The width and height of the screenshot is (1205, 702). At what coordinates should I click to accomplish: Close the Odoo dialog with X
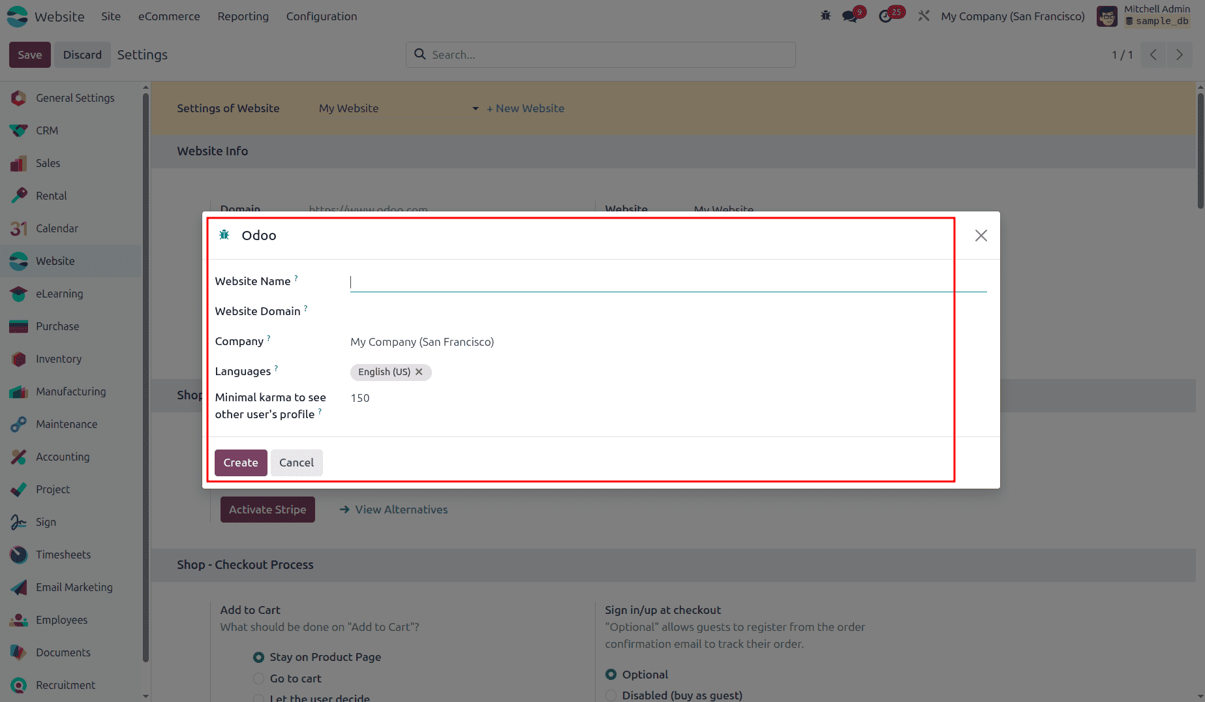981,236
